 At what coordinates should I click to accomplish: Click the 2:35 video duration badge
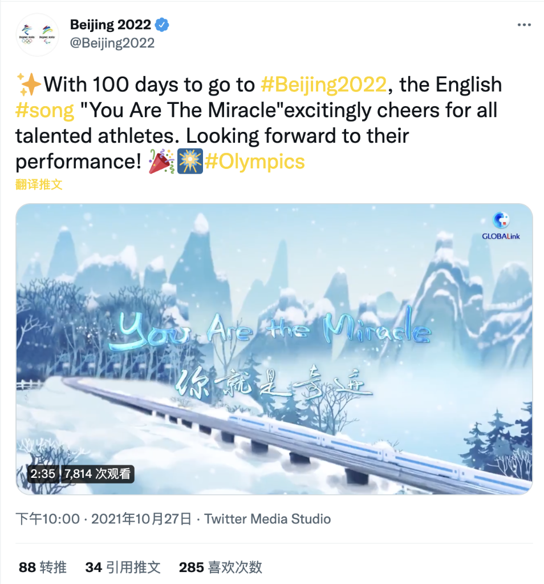click(x=44, y=473)
